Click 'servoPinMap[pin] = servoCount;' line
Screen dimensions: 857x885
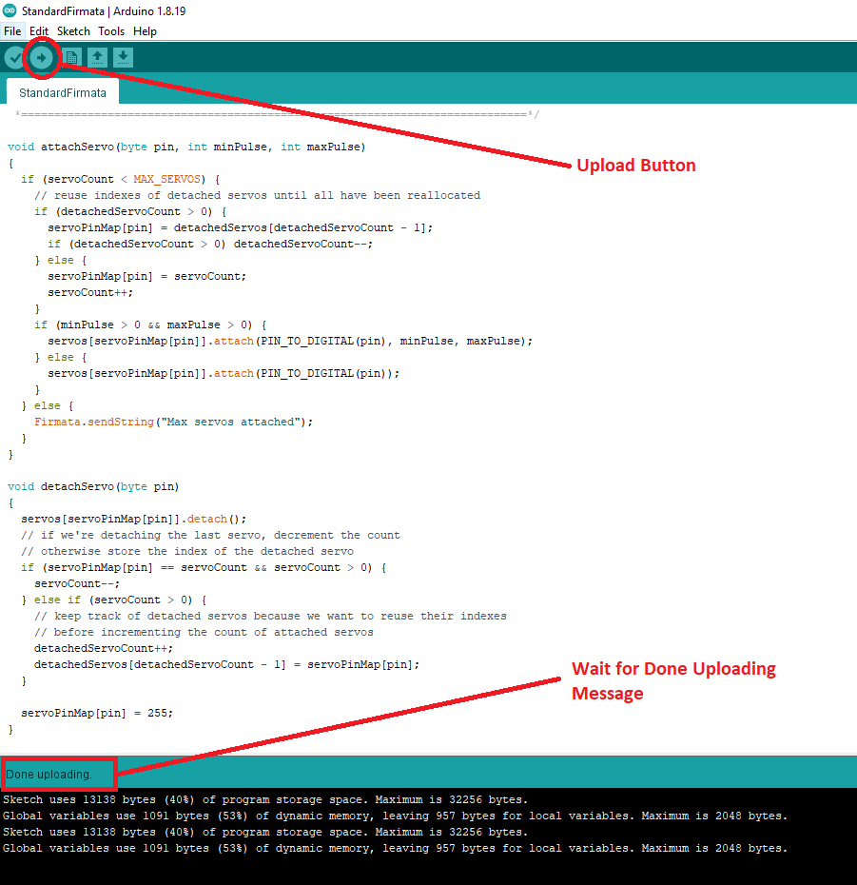[146, 276]
